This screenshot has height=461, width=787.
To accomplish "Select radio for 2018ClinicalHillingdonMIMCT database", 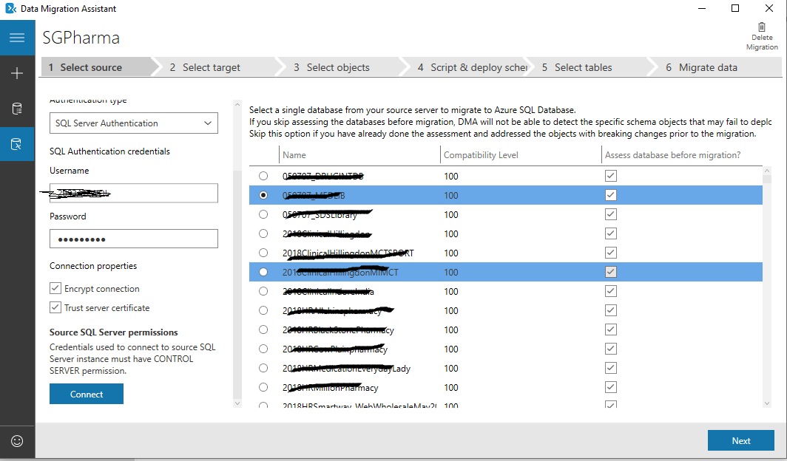I will 263,272.
